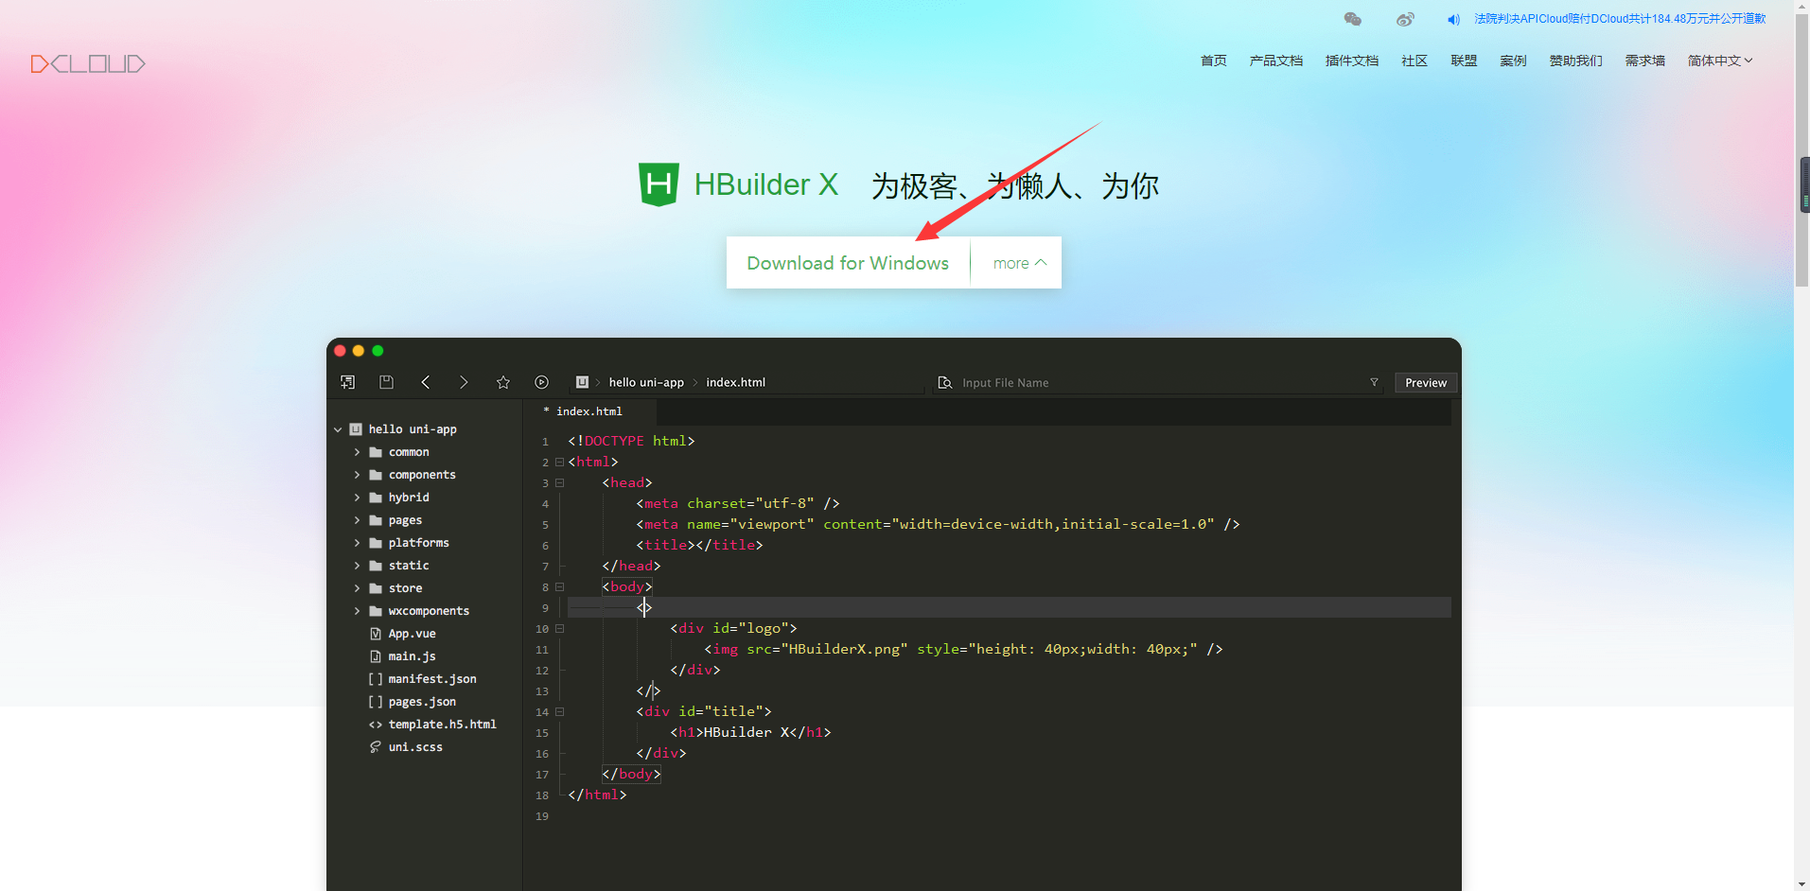The image size is (1810, 891).
Task: Click the hello uni-app project root icon
Action: point(356,429)
